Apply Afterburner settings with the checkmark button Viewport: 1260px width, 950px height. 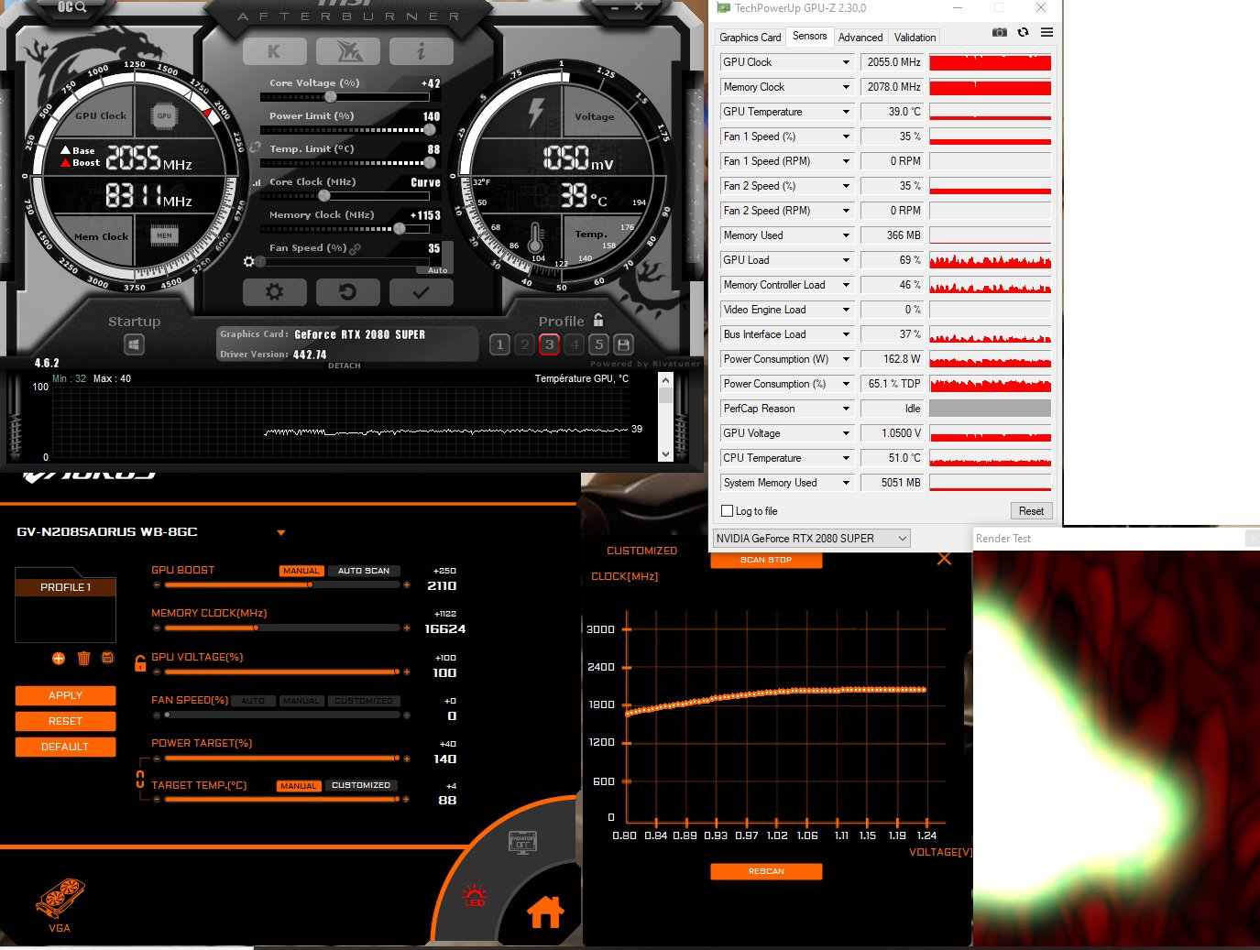[x=421, y=292]
